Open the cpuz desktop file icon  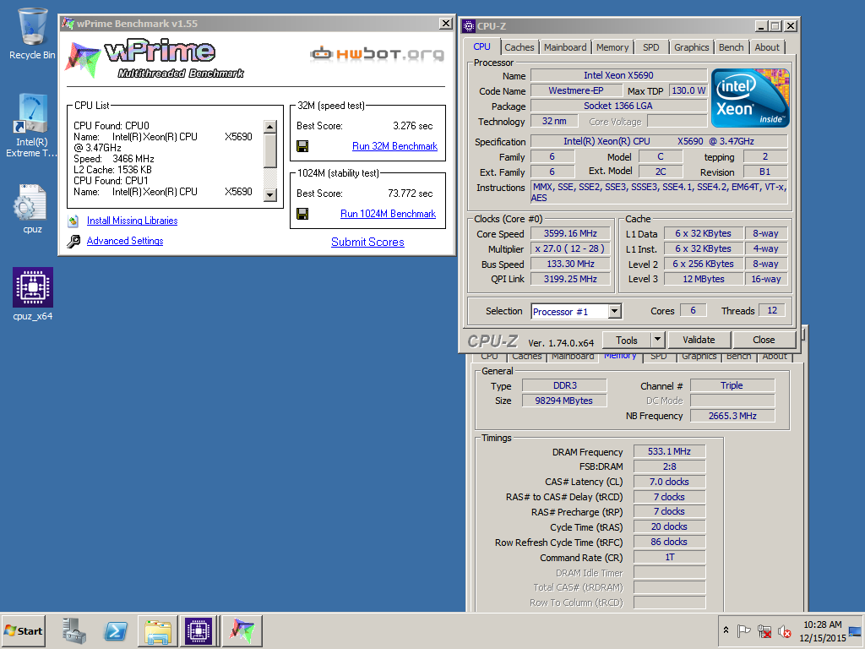click(30, 202)
